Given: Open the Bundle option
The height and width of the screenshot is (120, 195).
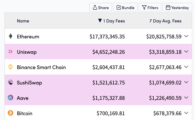Looking at the screenshot, I should [125, 7].
